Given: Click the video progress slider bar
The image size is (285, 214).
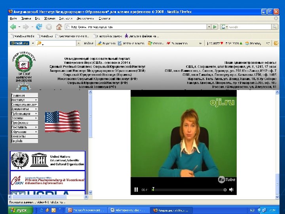Looking at the screenshot, I should point(188,190).
